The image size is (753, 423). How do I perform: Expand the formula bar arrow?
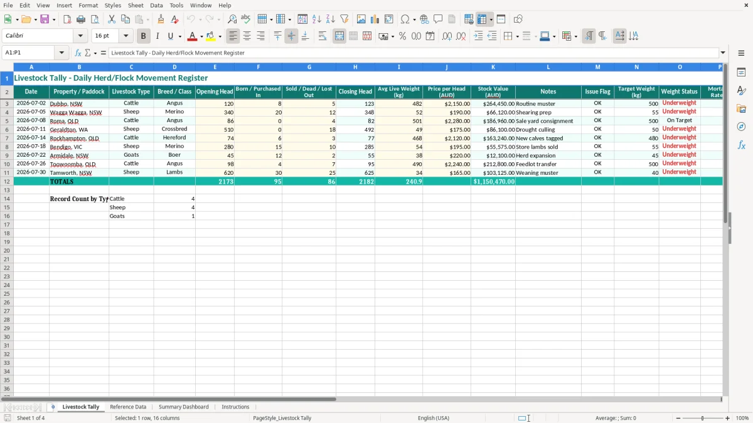tap(723, 53)
